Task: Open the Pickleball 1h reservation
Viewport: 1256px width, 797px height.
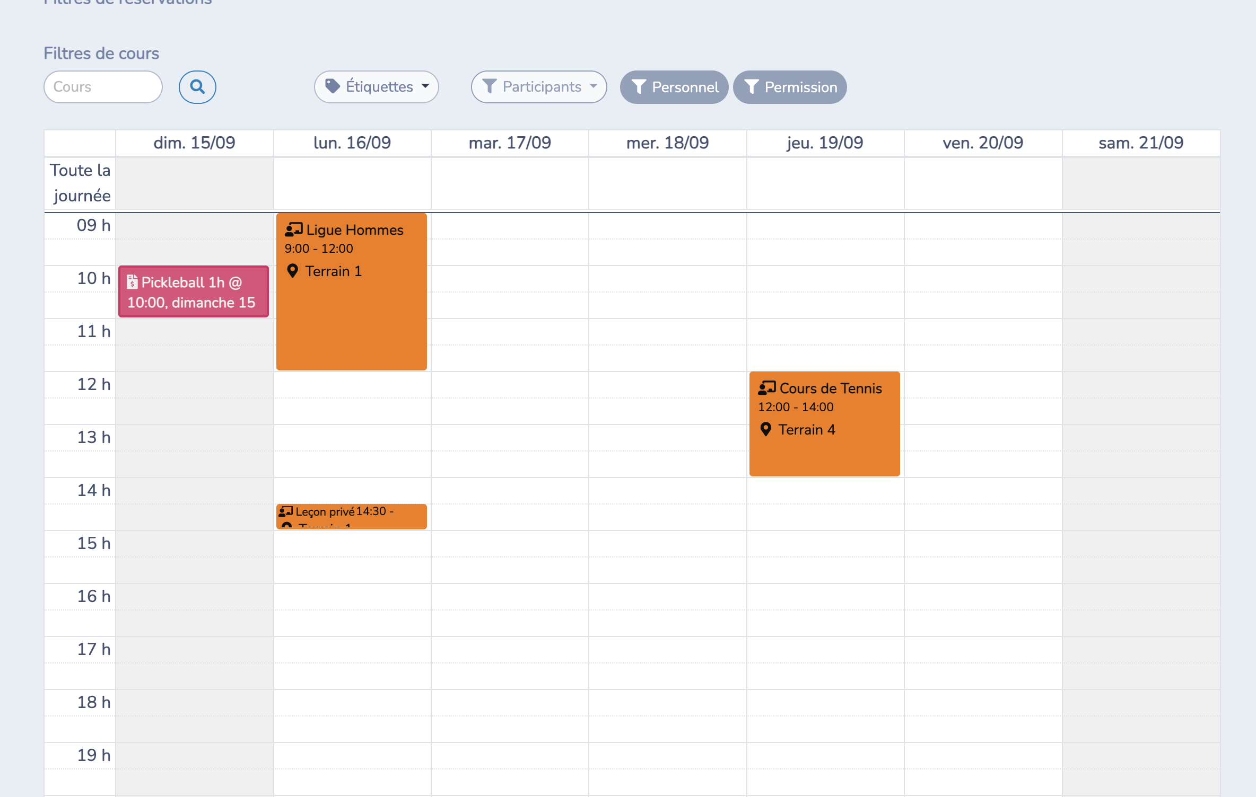Action: click(x=194, y=291)
